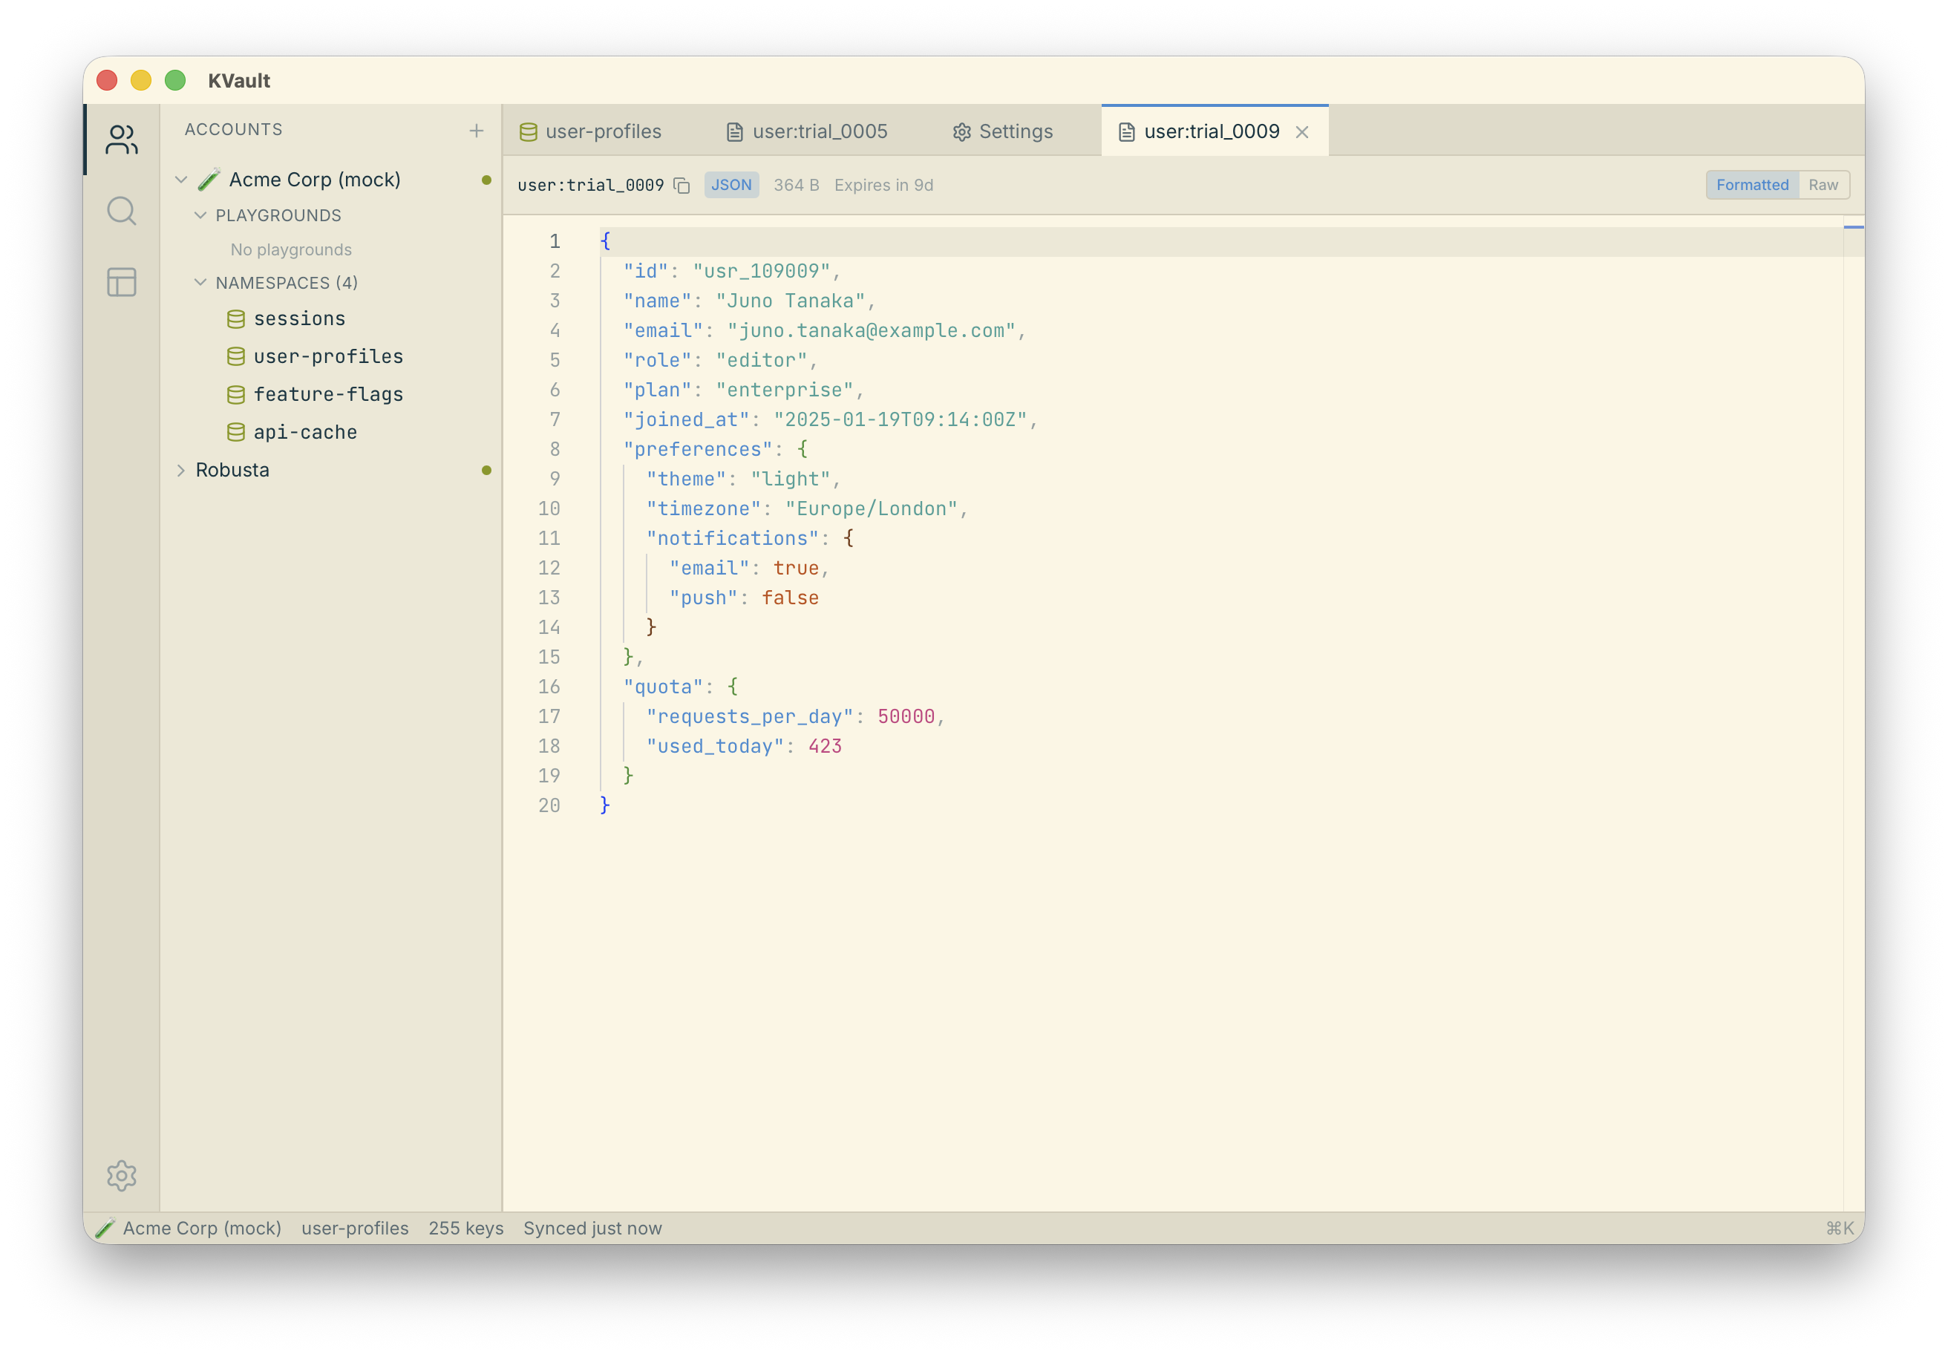The height and width of the screenshot is (1354, 1948).
Task: Switch to the Settings tab
Action: pyautogui.click(x=1002, y=131)
